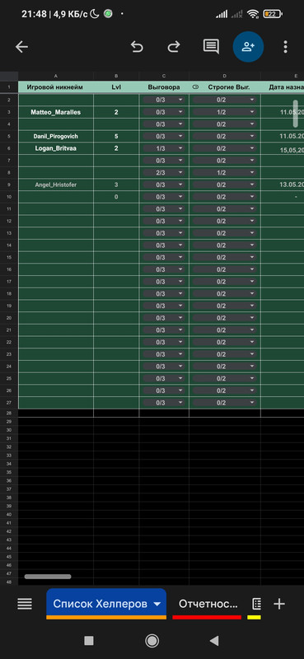The height and width of the screenshot is (659, 304).
Task: Open Строгие Выг. dropdown in row 8
Action: click(x=225, y=173)
